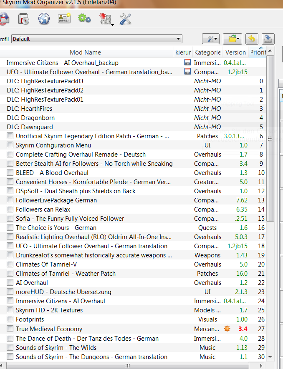Image resolution: width=283 pixels, height=369 pixels.
Task: Enable the Skyrim Configuration Menu mod checkbox
Action: [10, 145]
